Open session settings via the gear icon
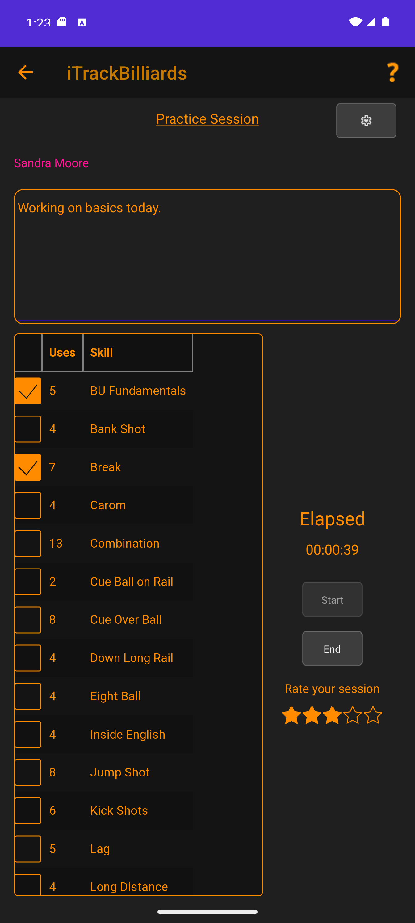 pos(366,120)
